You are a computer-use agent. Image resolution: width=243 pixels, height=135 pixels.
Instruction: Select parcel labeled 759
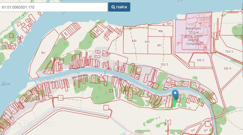[168, 85]
